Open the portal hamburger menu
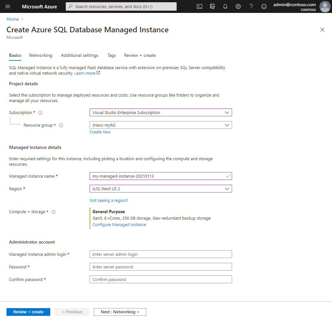 click(x=8, y=6)
